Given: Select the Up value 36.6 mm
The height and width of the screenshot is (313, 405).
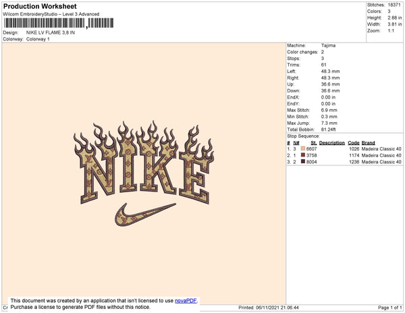Looking at the screenshot, I should 330,84.
